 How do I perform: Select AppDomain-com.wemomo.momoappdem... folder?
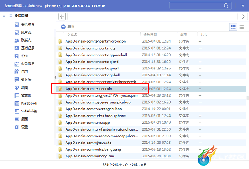pyautogui.click(x=102, y=136)
